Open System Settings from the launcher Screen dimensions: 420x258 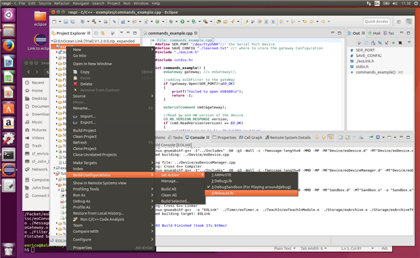[x=8, y=139]
